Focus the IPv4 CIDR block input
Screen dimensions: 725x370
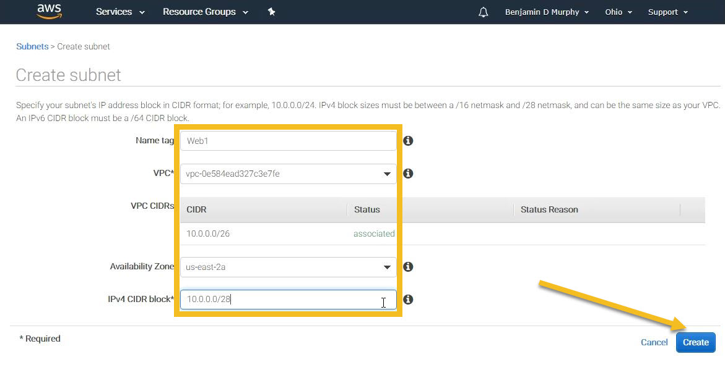pyautogui.click(x=288, y=300)
